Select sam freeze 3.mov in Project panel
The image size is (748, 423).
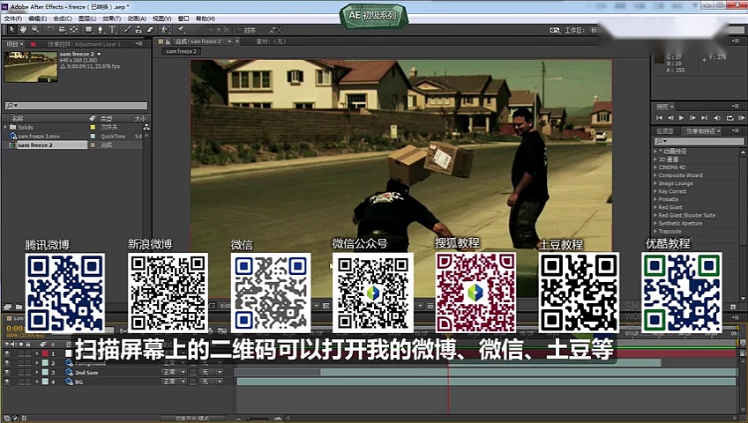pyautogui.click(x=39, y=137)
